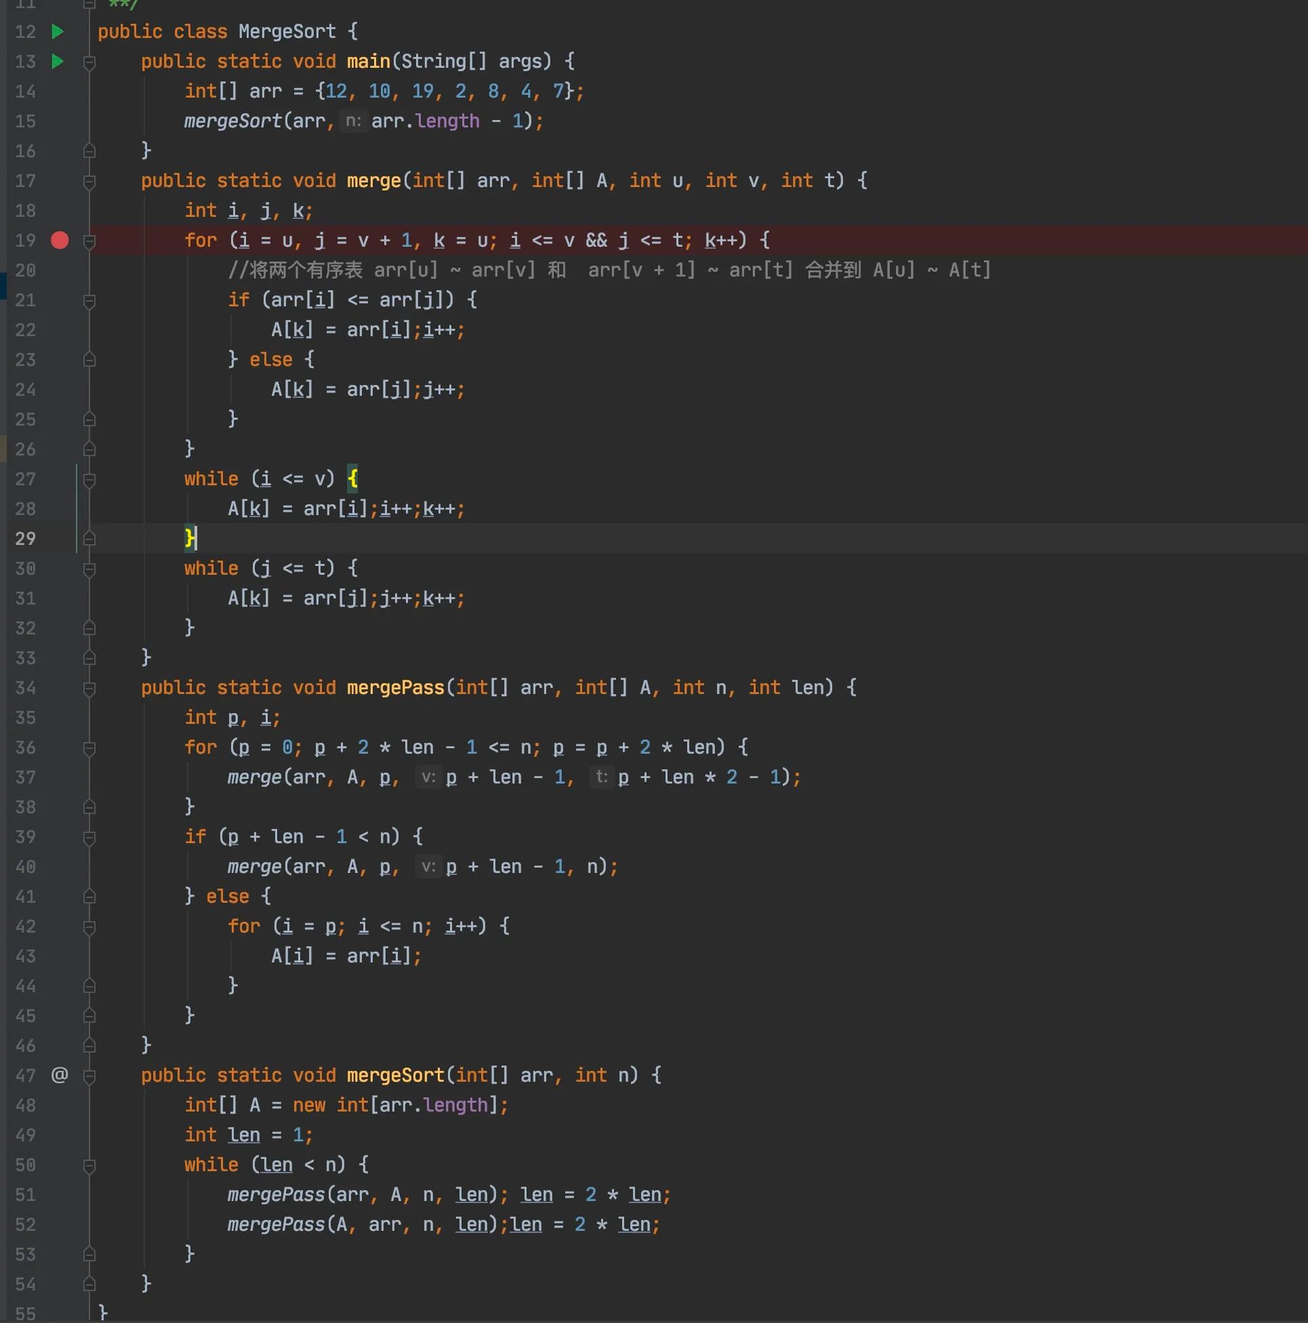Fold the for loop on line 19
1308x1323 pixels.
89,242
